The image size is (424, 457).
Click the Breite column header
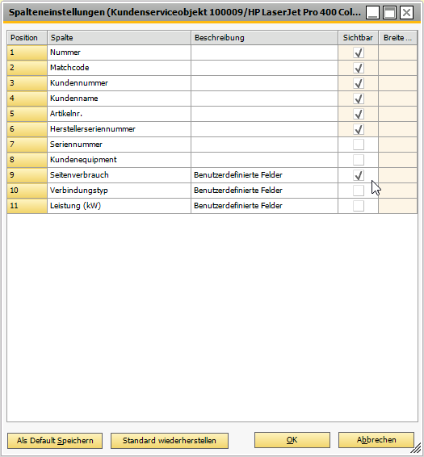pyautogui.click(x=398, y=38)
